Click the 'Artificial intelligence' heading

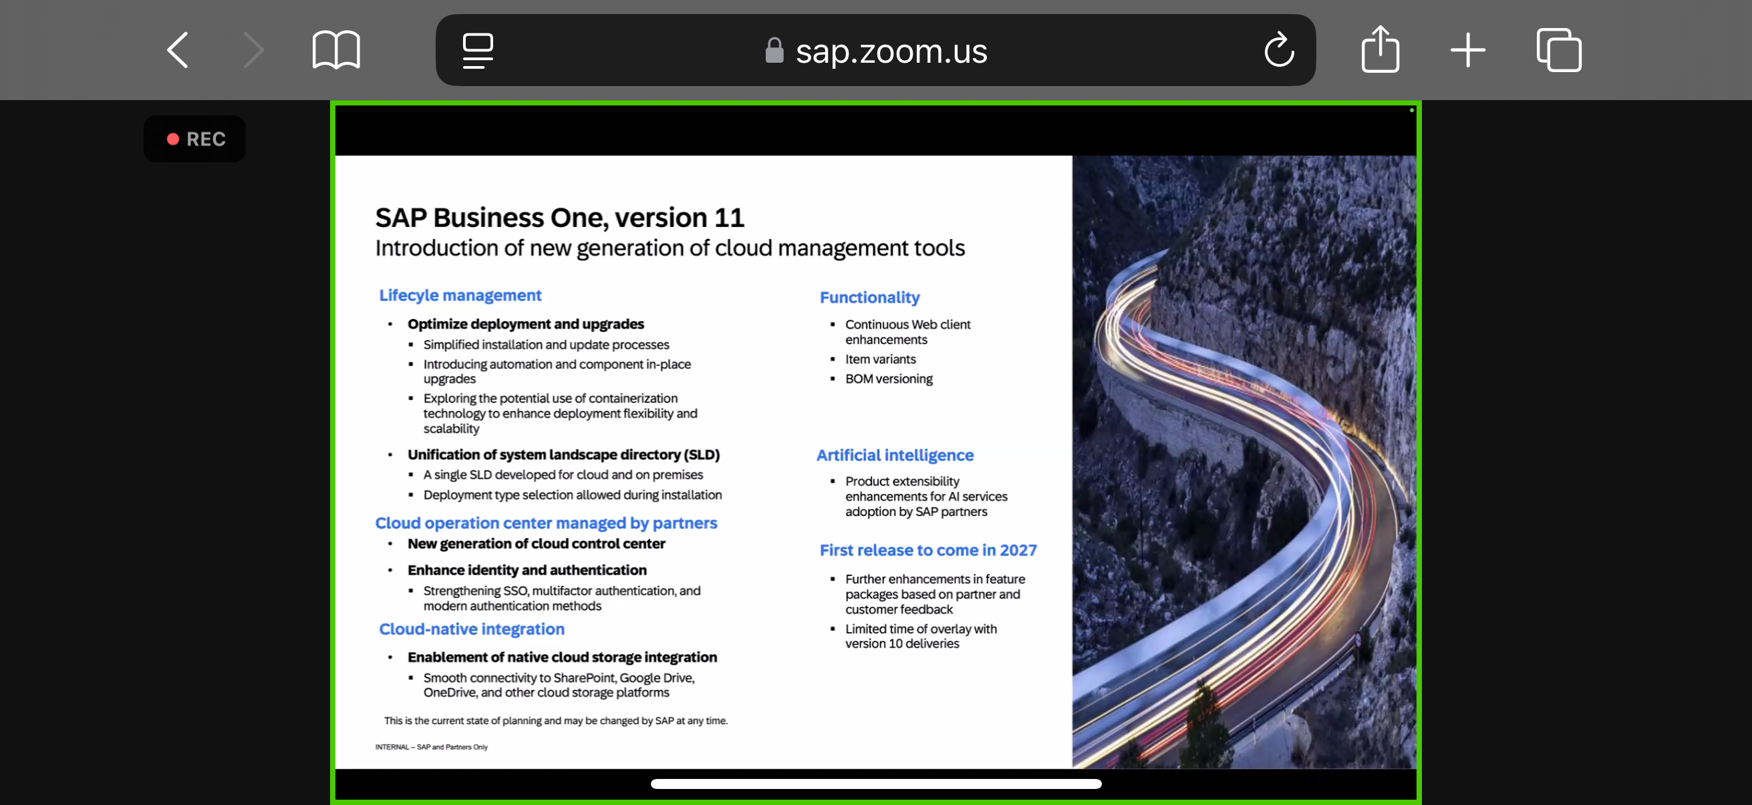[894, 455]
